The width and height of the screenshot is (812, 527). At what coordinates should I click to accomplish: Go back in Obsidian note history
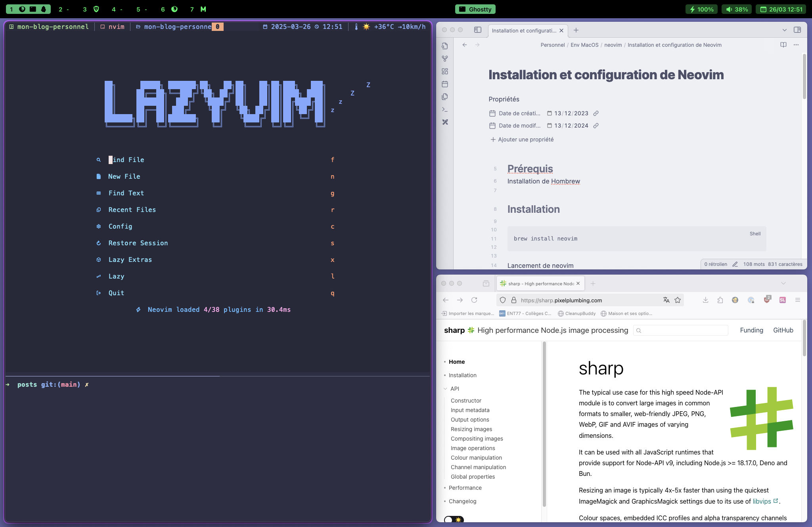[x=465, y=45]
